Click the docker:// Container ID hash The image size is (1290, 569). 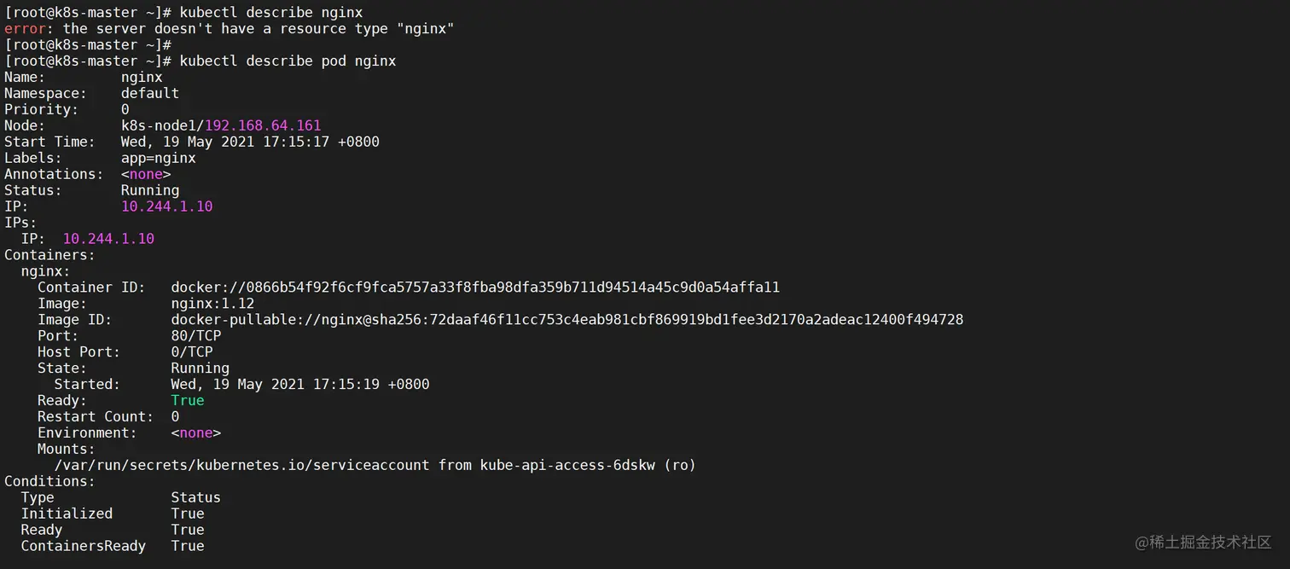coord(475,287)
